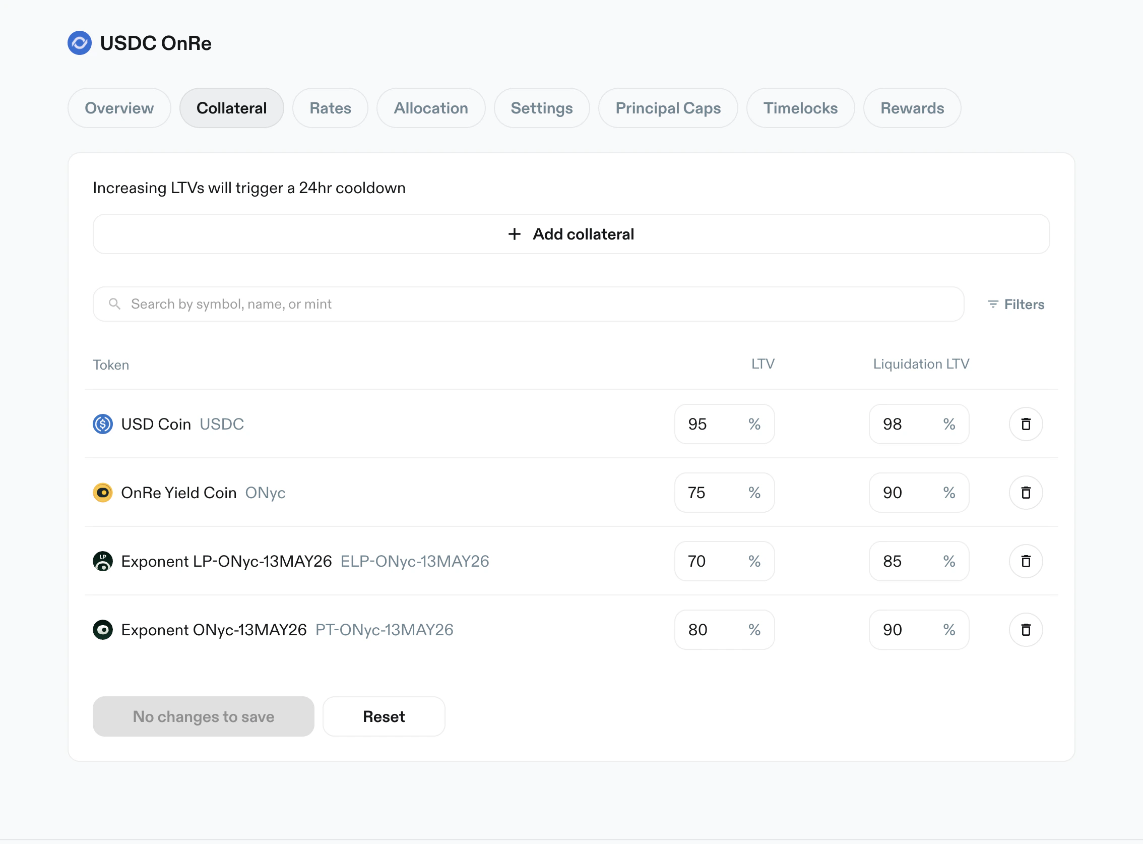This screenshot has height=844, width=1143.
Task: Click the Exponent LP token icon
Action: 103,561
